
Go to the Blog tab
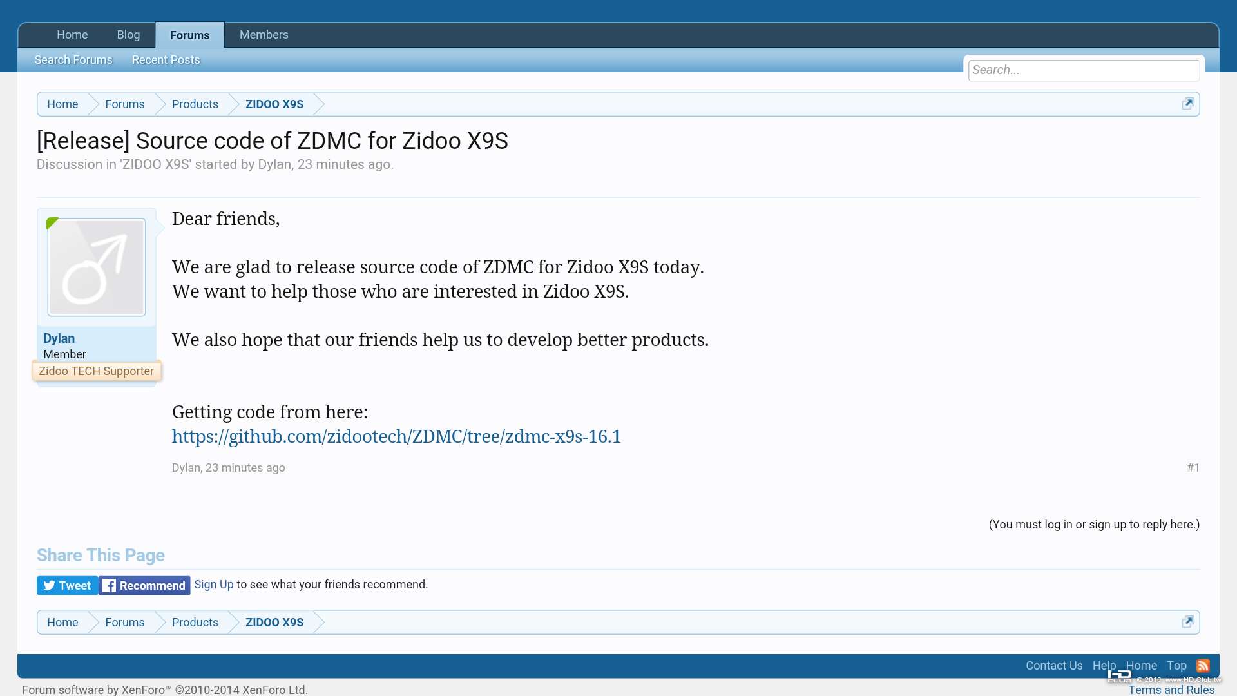(128, 35)
